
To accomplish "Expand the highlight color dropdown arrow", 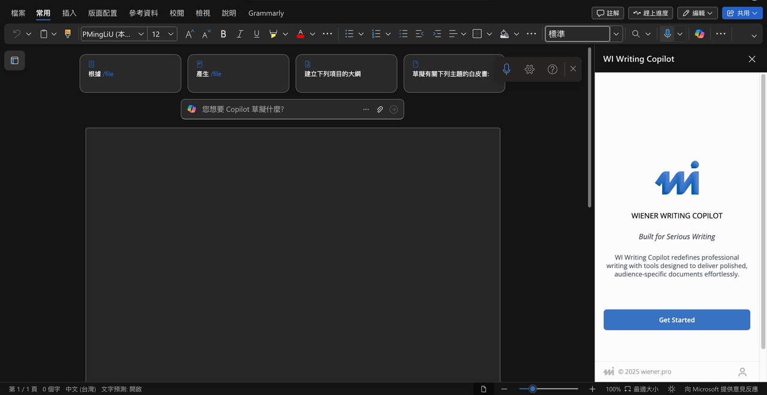I will (x=285, y=34).
